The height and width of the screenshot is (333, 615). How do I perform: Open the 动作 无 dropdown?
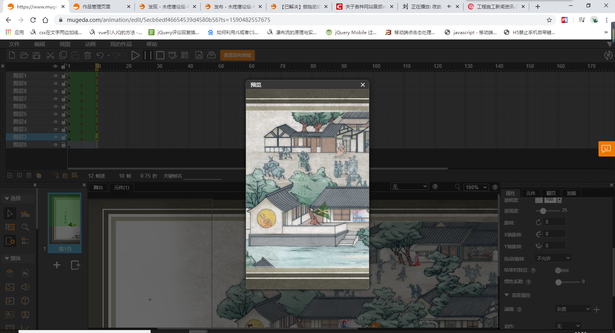tap(568, 326)
